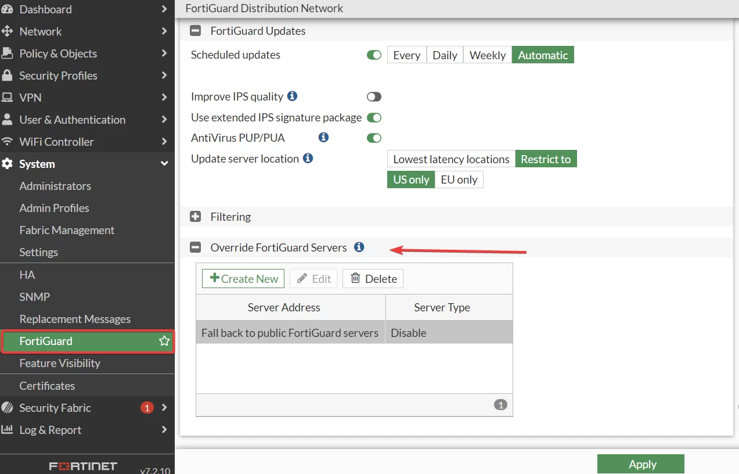Click the Edit button
The image size is (739, 474).
313,279
